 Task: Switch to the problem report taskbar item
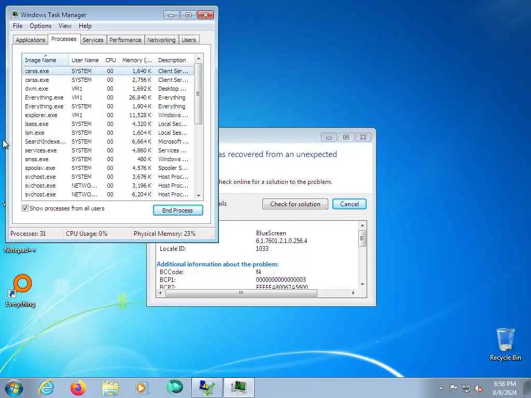pyautogui.click(x=207, y=388)
